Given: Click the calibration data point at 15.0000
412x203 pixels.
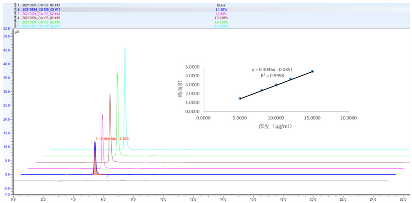Looking at the screenshot, I should (312, 71).
